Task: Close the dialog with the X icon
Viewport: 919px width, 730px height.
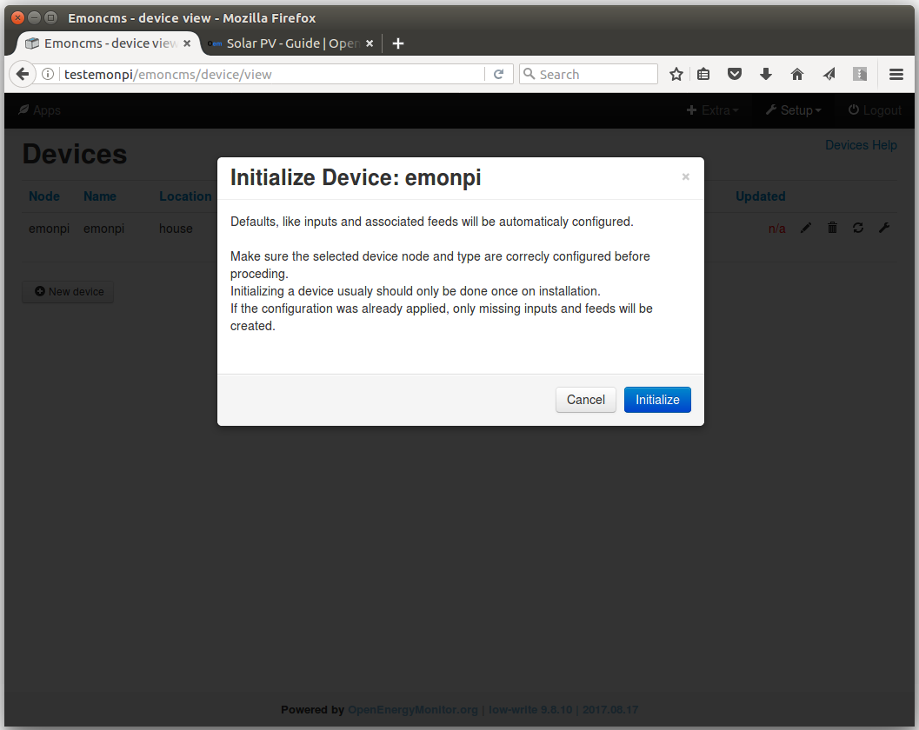Action: (685, 177)
